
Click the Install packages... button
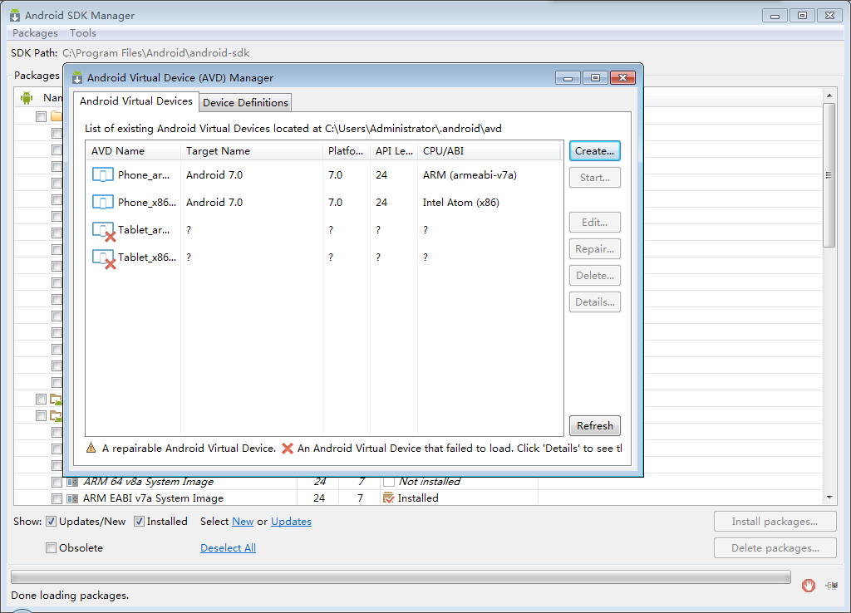(x=775, y=522)
